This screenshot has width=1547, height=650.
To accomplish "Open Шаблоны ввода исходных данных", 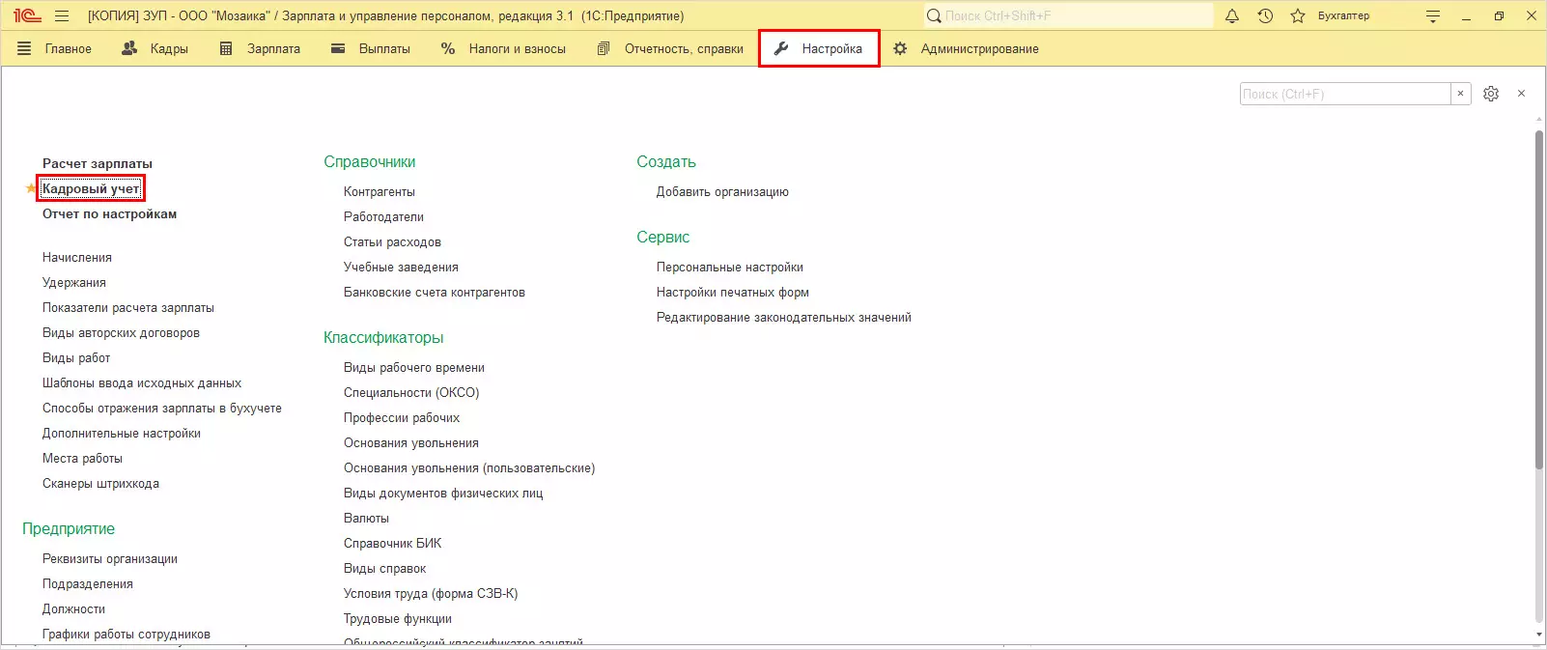I will point(142,382).
